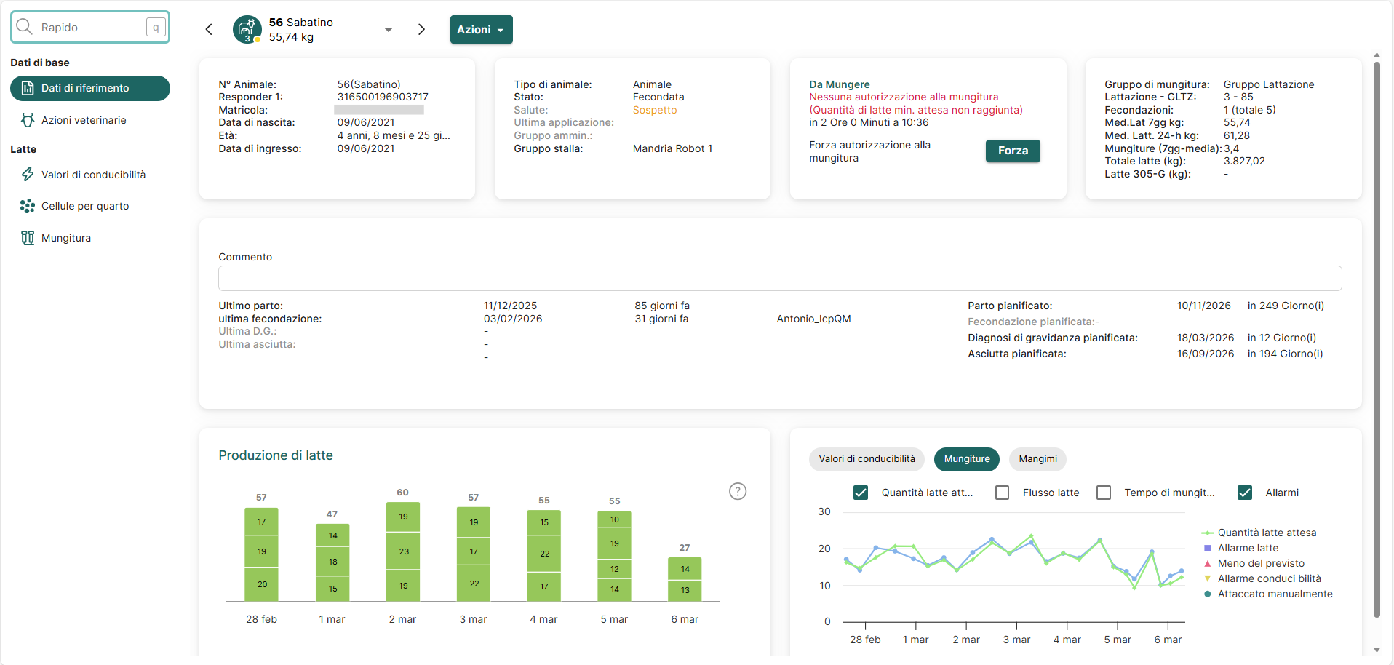1394x665 pixels.
Task: Enable the Tempo di mungitura checkbox
Action: pyautogui.click(x=1103, y=493)
